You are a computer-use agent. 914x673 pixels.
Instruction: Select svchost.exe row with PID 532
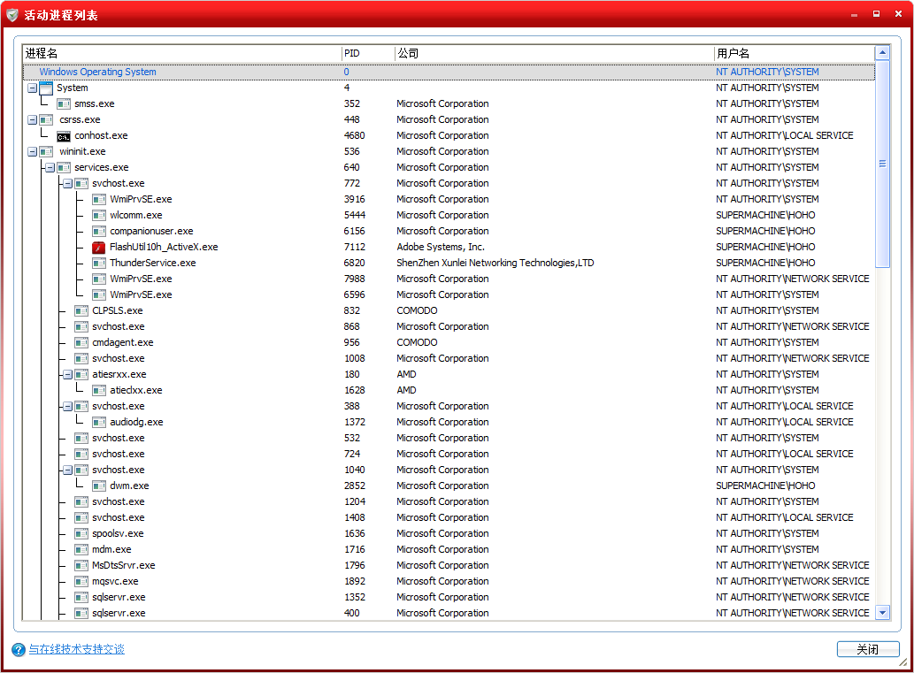click(449, 438)
